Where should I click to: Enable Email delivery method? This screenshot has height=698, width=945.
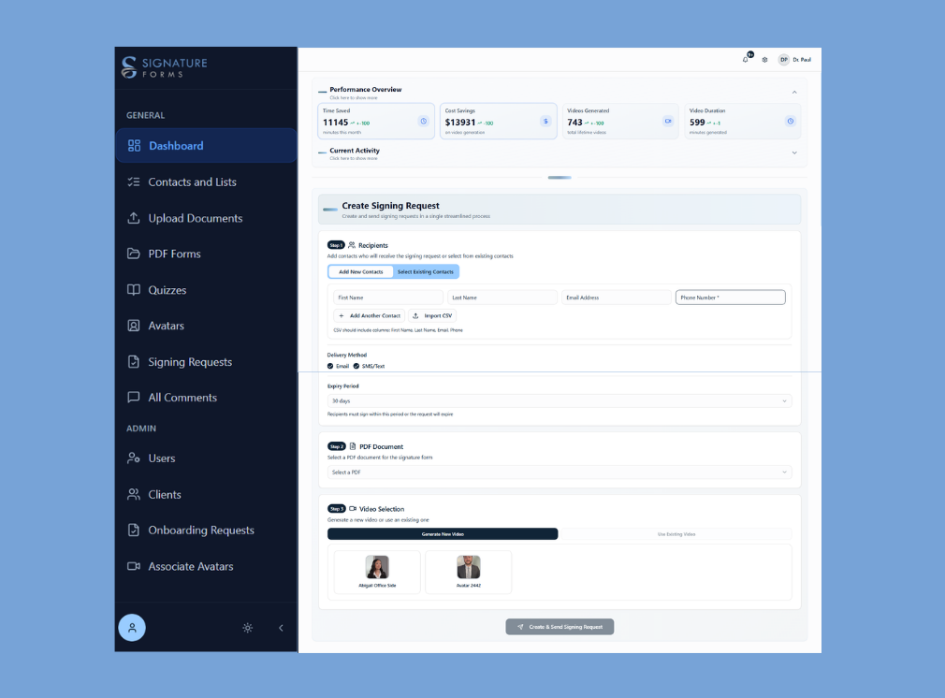point(332,366)
